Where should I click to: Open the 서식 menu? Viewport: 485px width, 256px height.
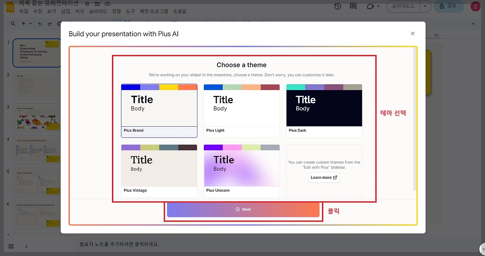pos(80,11)
